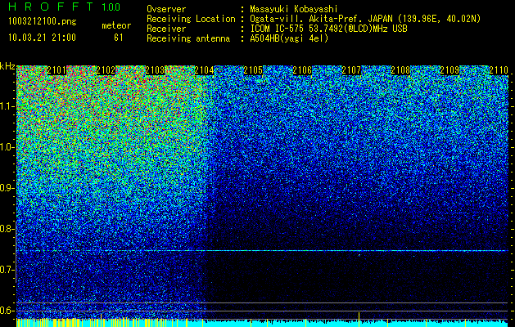Screen dimensions: 515x327
Task: Click the 0.6 kHz axis label
Action: pyautogui.click(x=7, y=311)
